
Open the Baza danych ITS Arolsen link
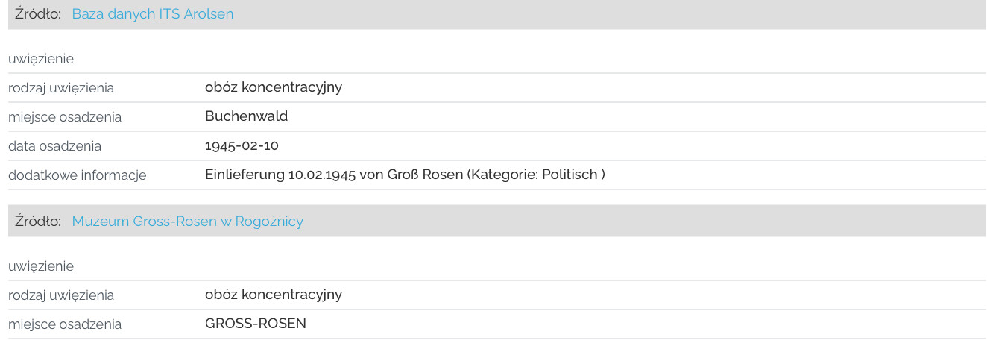(x=152, y=14)
